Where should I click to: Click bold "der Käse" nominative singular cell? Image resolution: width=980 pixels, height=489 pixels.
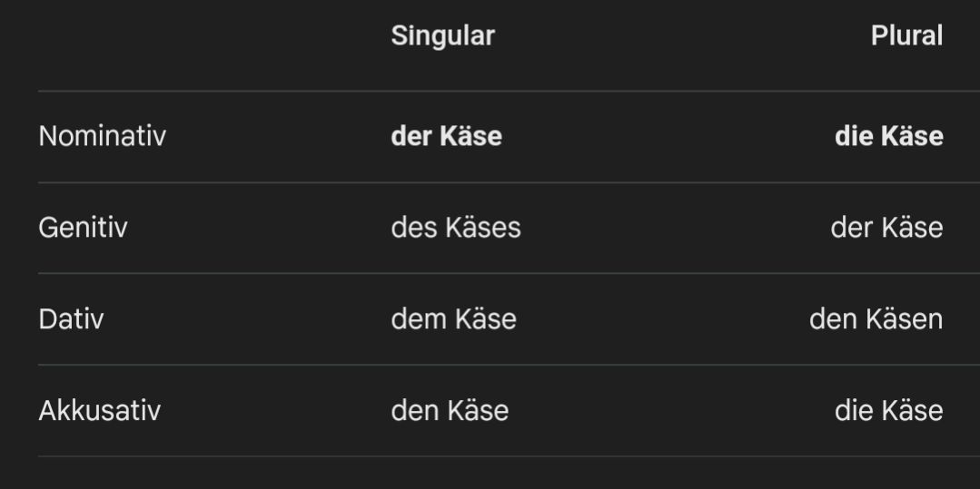tap(446, 137)
